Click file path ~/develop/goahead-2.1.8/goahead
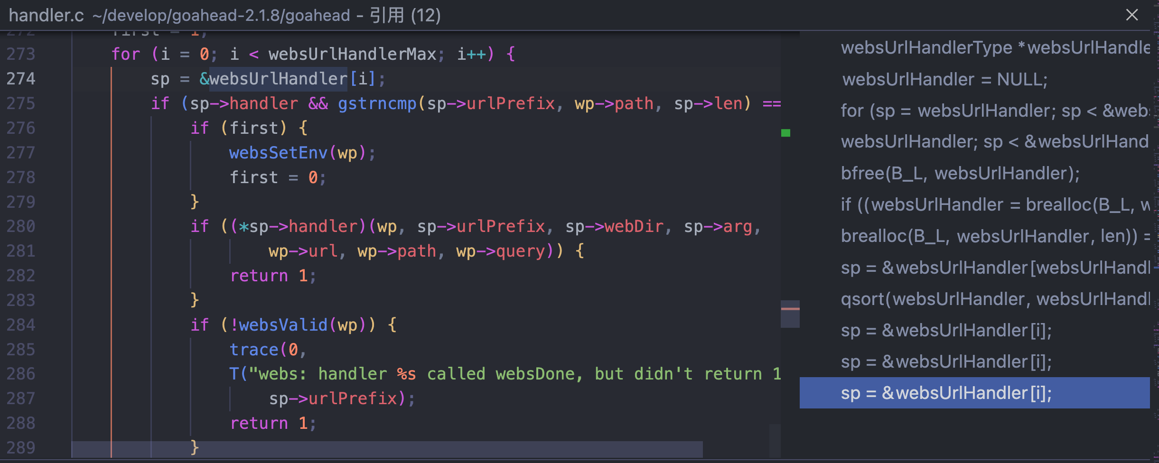This screenshot has width=1159, height=463. 221,16
